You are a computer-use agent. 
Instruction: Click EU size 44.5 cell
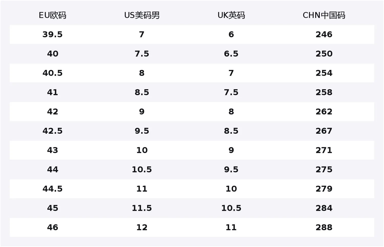tap(52, 189)
